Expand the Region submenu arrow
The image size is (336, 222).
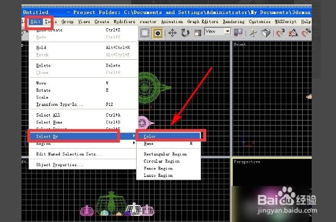pos(134,143)
